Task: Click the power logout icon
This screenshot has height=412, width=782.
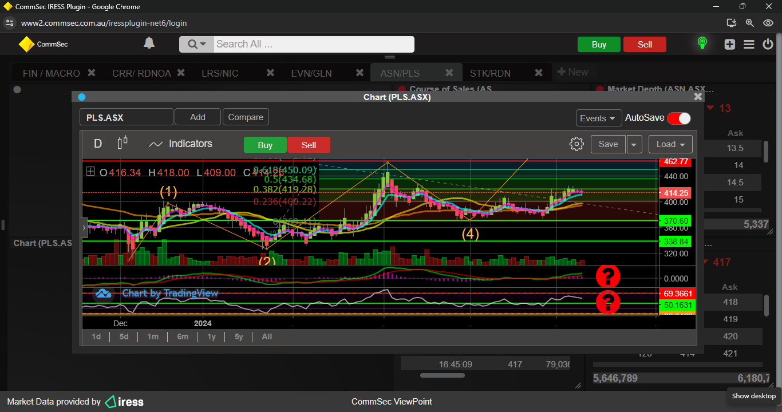Action: click(x=768, y=44)
